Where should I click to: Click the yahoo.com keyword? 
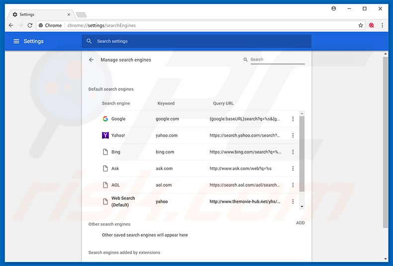click(x=167, y=135)
